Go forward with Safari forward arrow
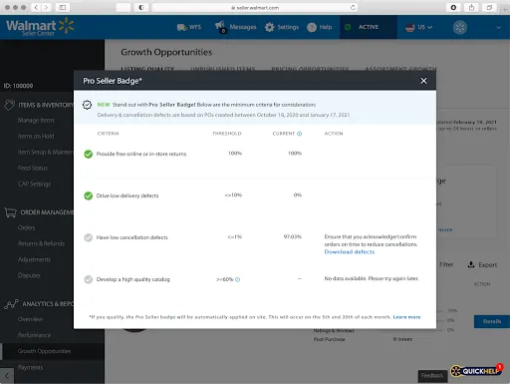The image size is (510, 384). [x=46, y=7]
